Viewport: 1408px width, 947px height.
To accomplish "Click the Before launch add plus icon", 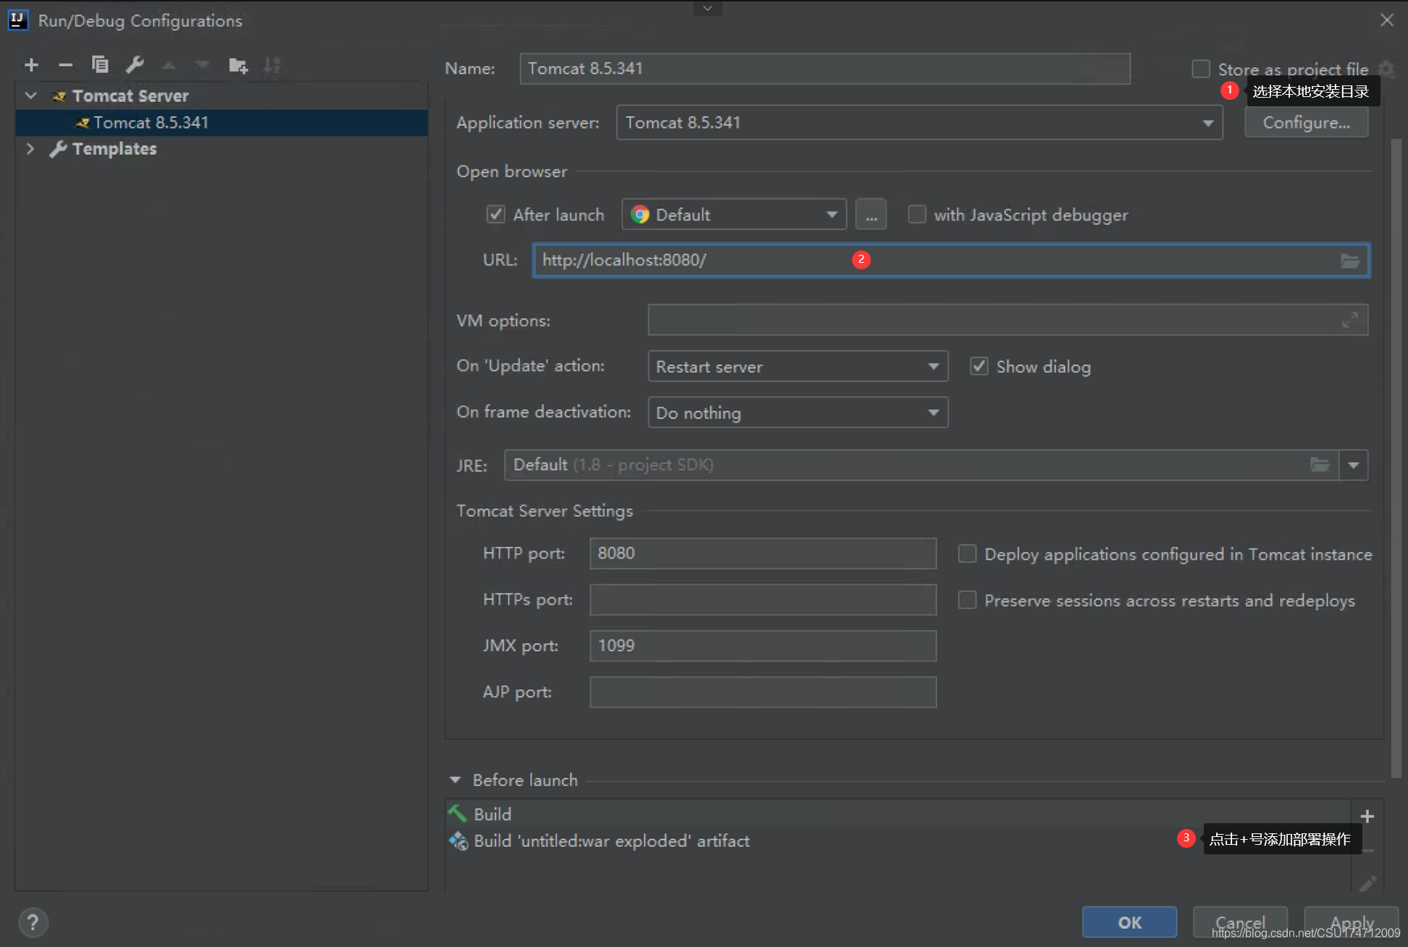I will [1367, 816].
